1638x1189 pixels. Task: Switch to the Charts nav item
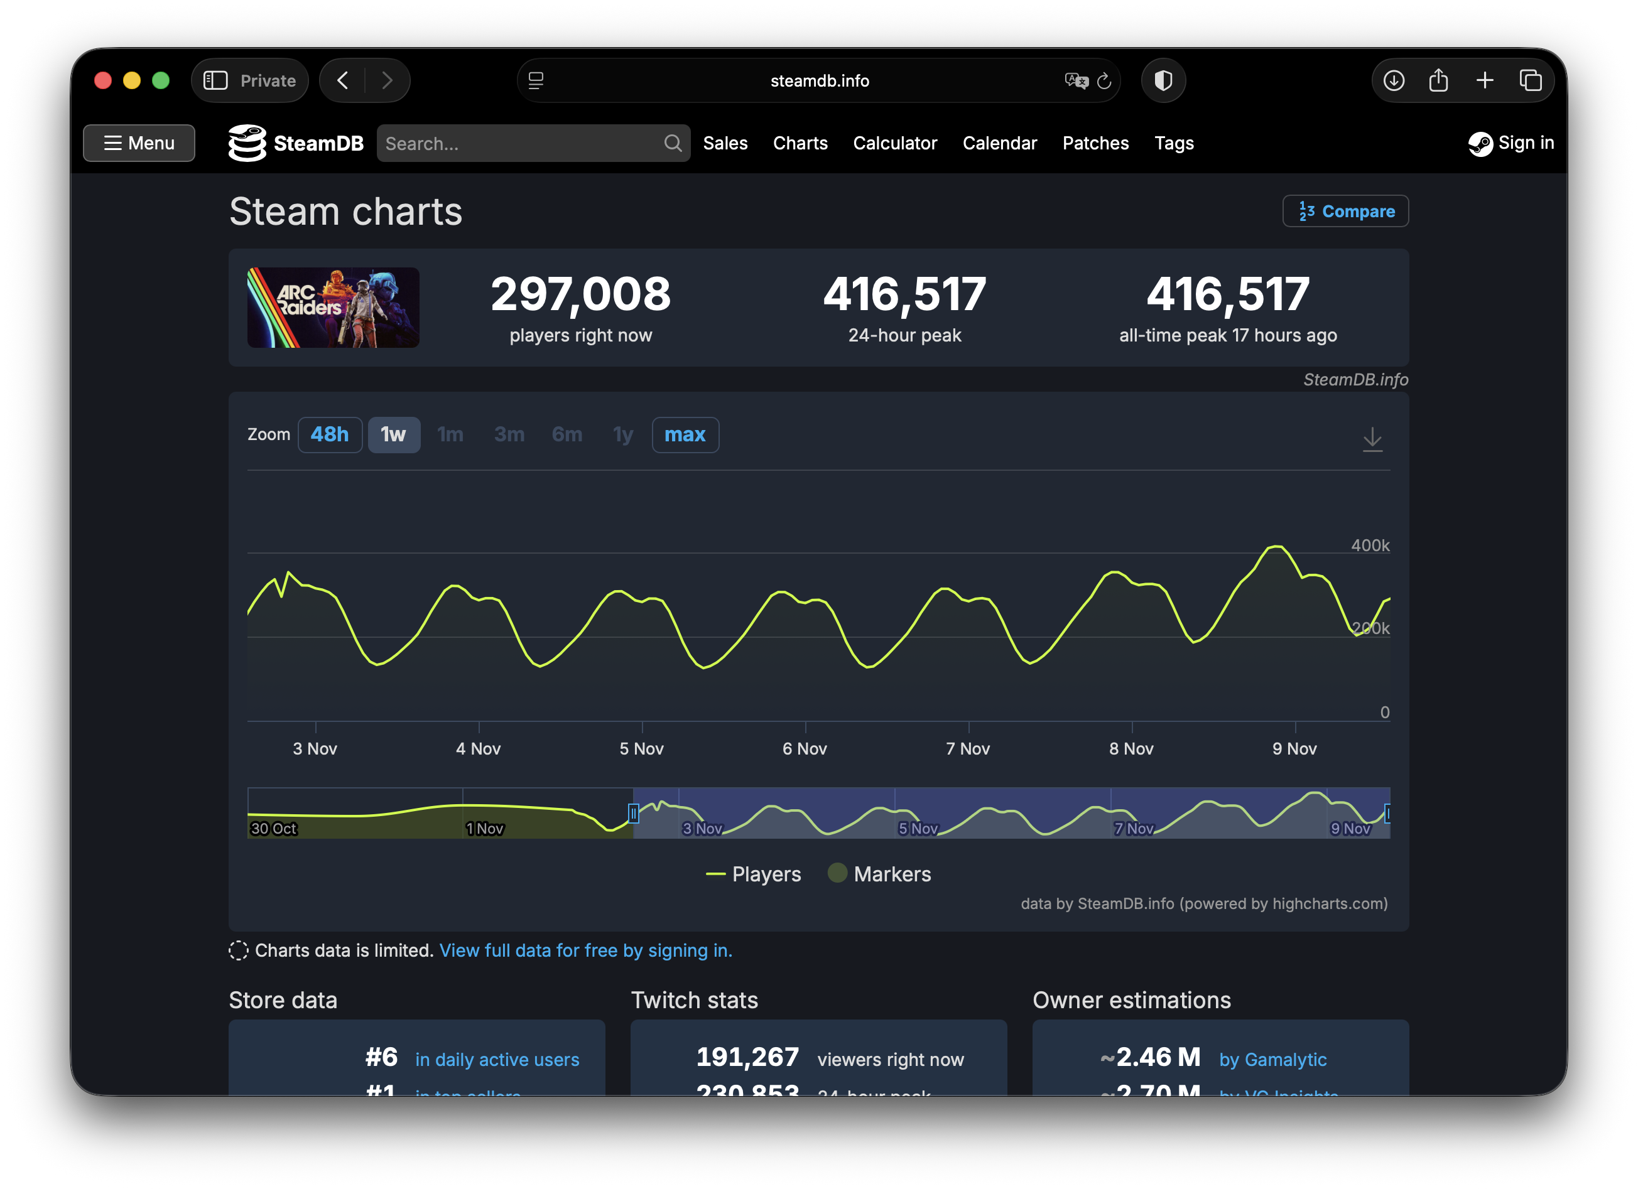pyautogui.click(x=800, y=143)
